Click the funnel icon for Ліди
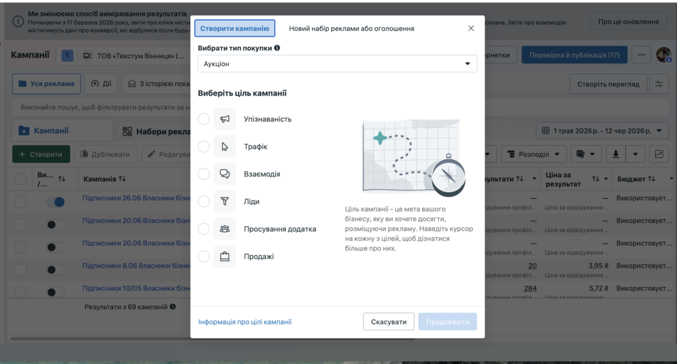The image size is (677, 364). (225, 201)
